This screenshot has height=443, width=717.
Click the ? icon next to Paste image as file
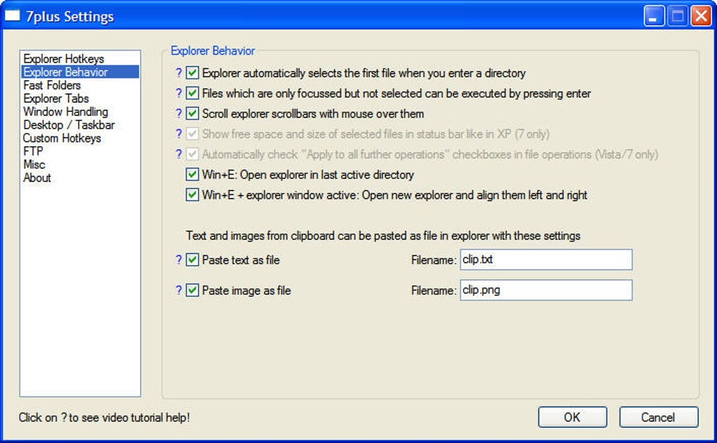[x=179, y=290]
